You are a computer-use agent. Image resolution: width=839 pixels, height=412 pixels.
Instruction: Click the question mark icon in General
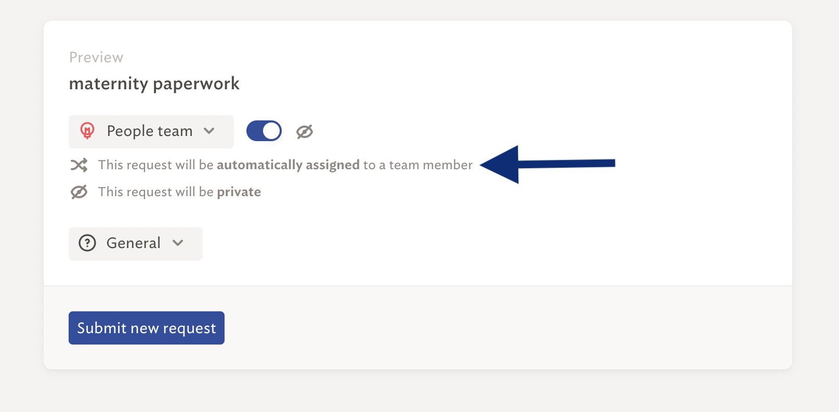pyautogui.click(x=87, y=243)
